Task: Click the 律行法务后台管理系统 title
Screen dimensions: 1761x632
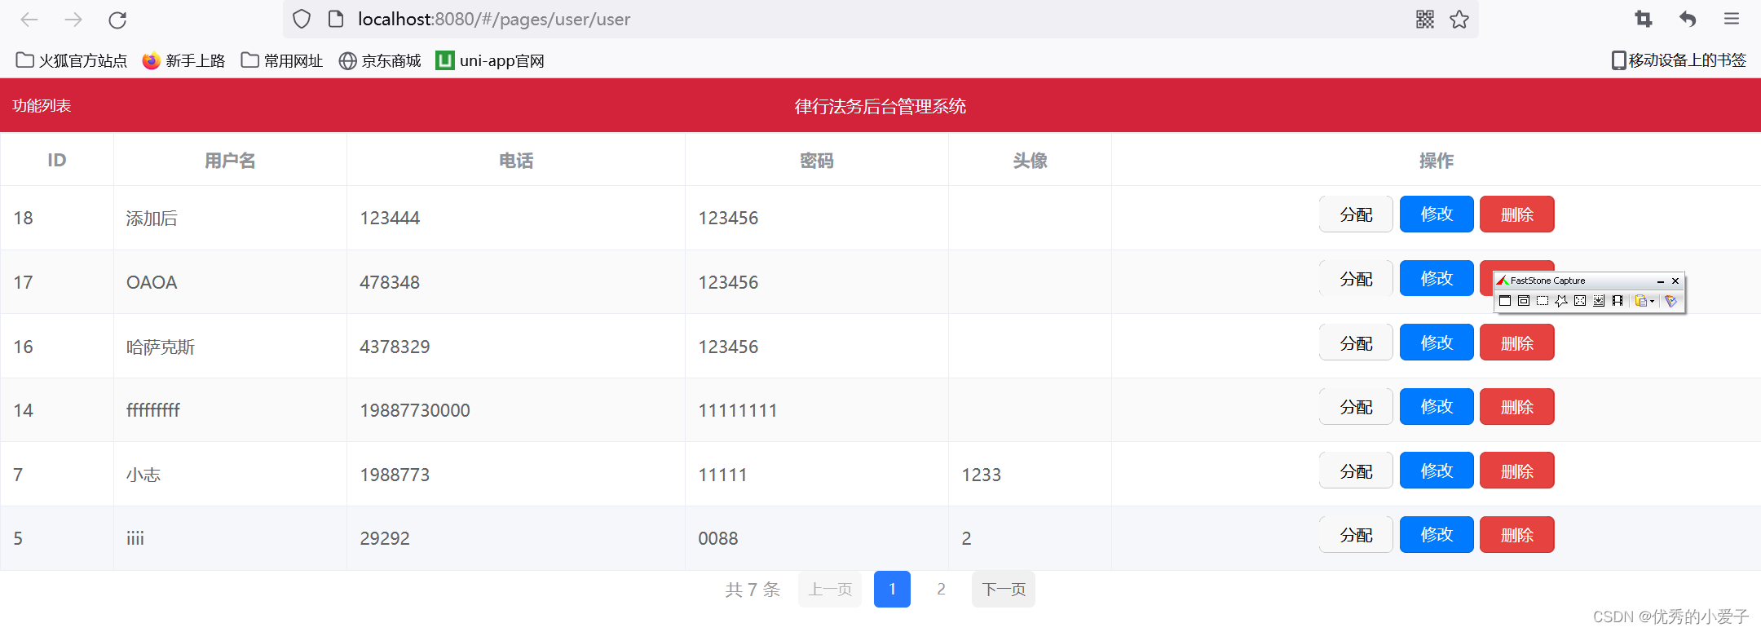Action: 880,106
